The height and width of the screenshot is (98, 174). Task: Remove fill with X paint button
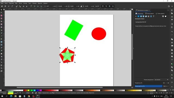pyautogui.click(x=136, y=16)
